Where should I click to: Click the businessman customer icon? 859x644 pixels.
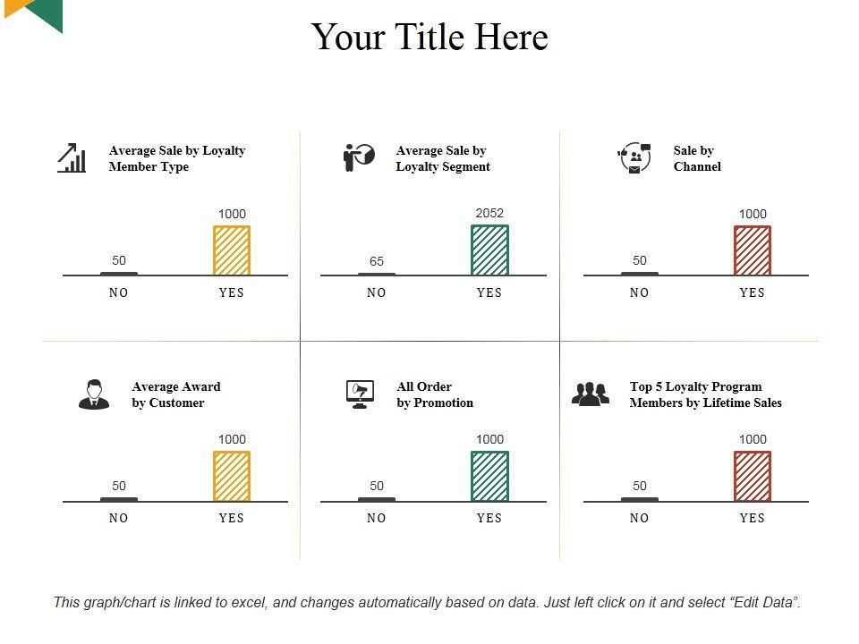point(94,394)
